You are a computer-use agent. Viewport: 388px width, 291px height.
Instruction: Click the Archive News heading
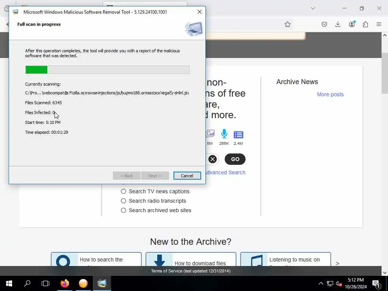[x=297, y=82]
